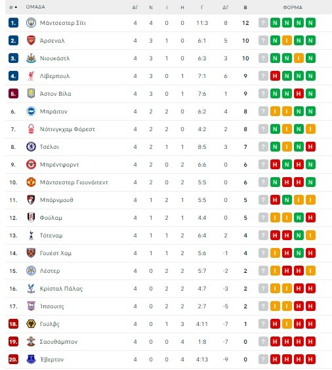Click the Manchester City club crest
Screen dimensions: 332x370
click(x=31, y=23)
